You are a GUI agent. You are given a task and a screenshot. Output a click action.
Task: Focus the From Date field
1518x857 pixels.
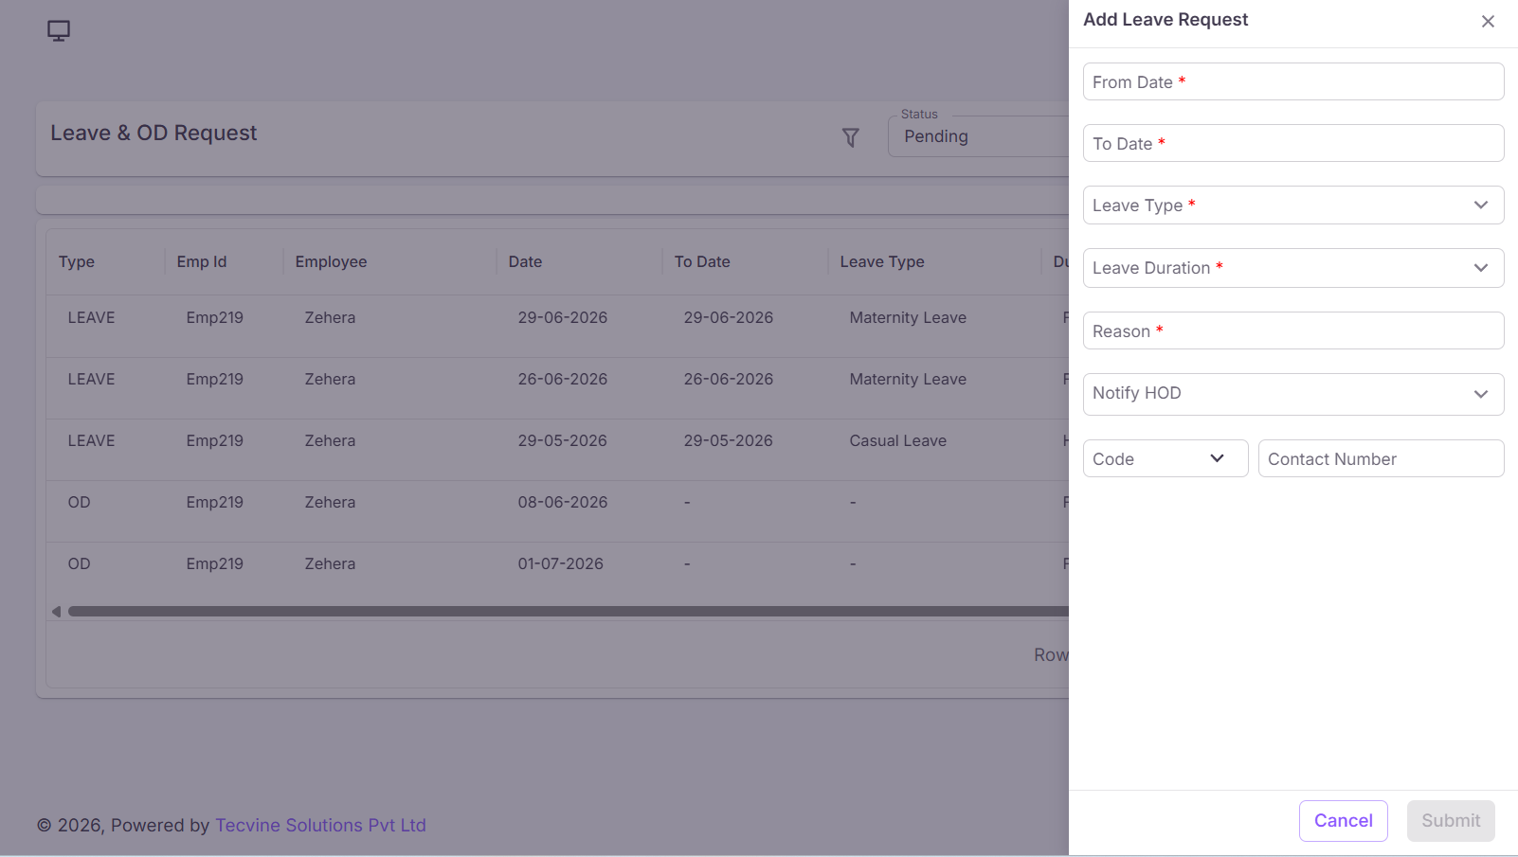(x=1293, y=81)
